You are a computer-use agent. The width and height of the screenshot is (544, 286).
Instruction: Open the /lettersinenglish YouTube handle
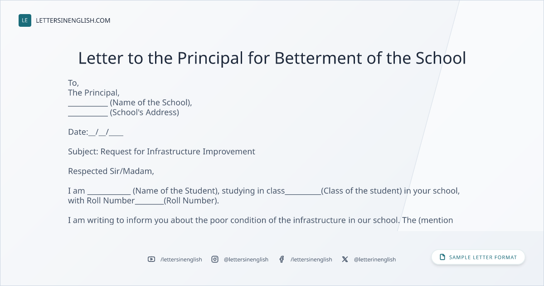click(181, 259)
